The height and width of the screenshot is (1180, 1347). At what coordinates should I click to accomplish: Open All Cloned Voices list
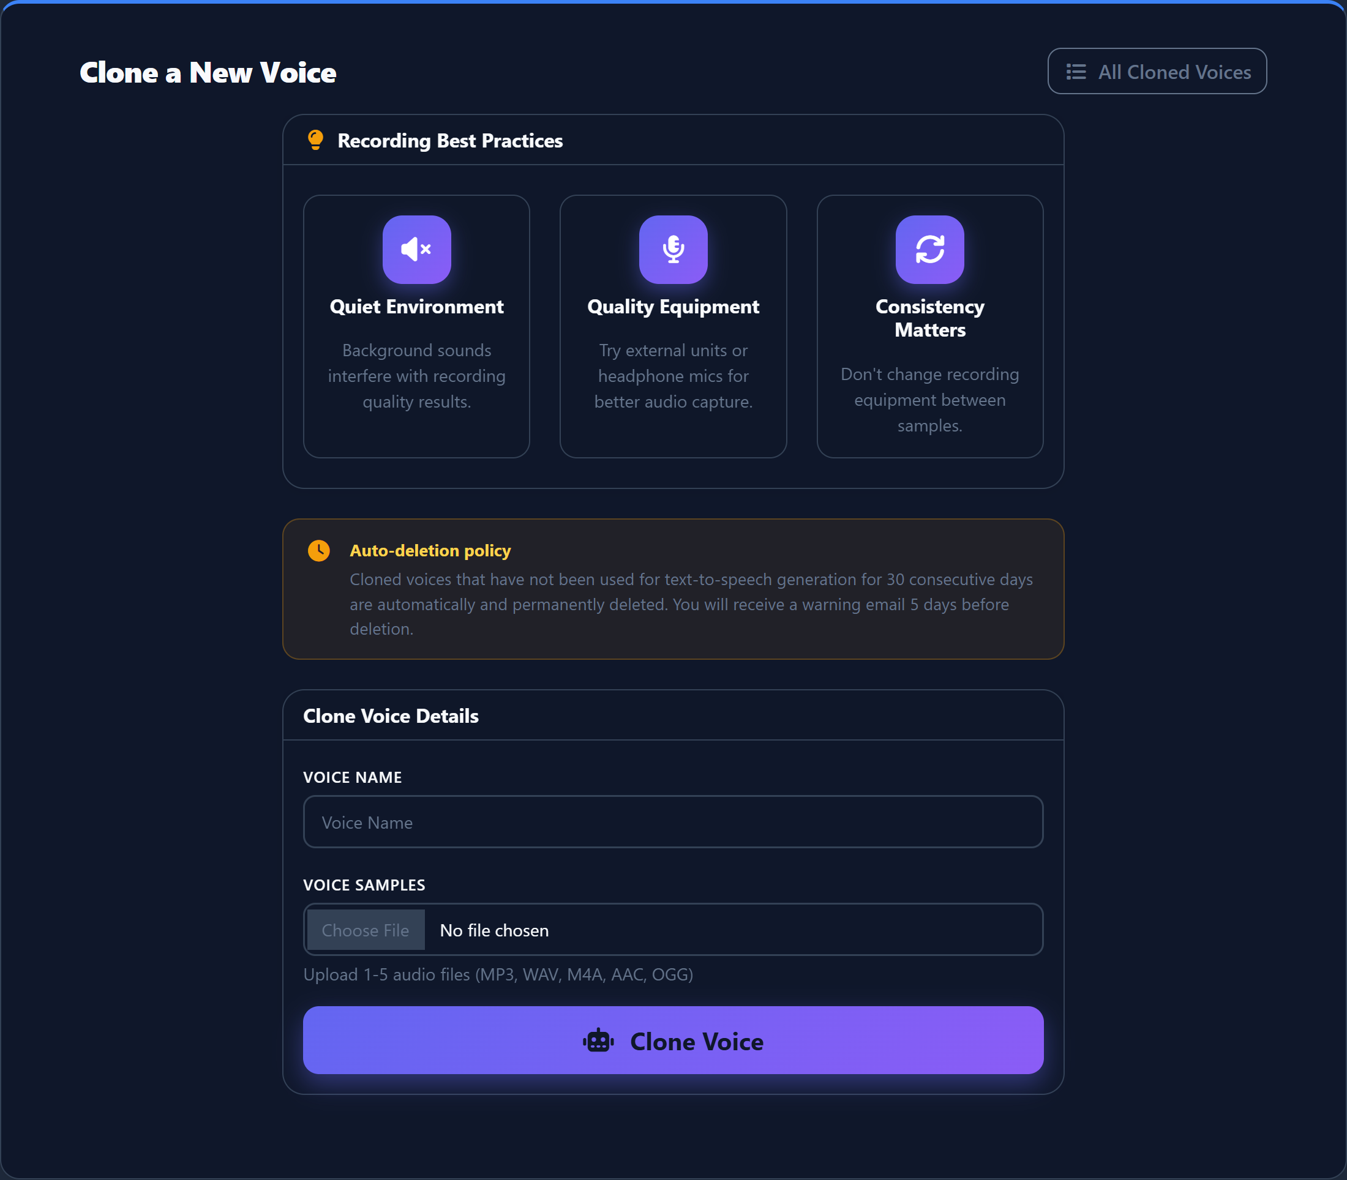1157,71
